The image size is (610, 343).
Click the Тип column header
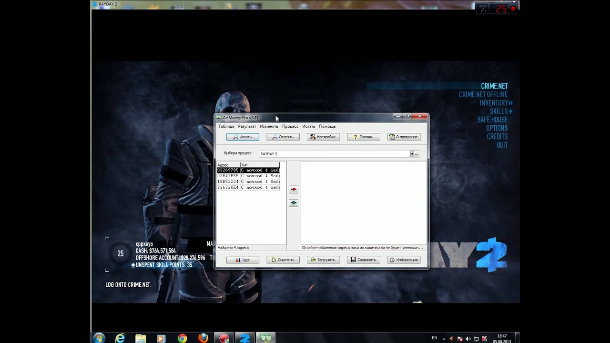(260, 165)
